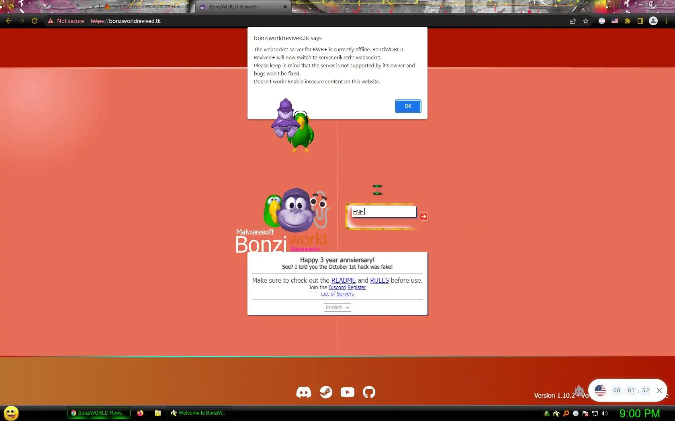Follow the Register link

pyautogui.click(x=357, y=287)
